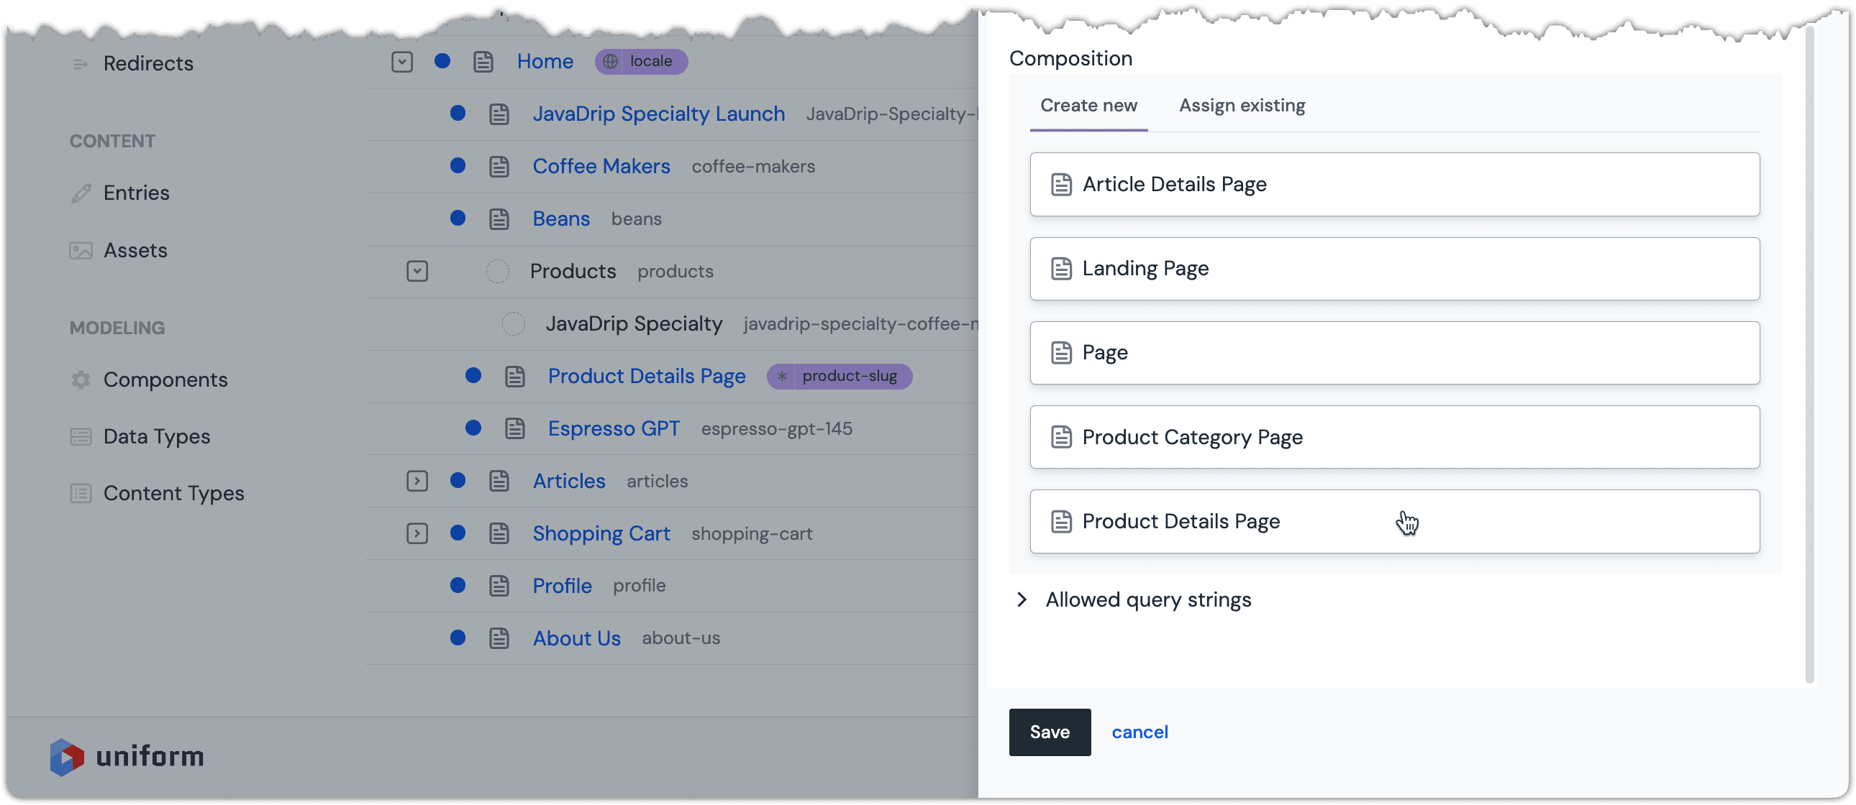
Task: Select the Create new tab
Action: [1086, 105]
